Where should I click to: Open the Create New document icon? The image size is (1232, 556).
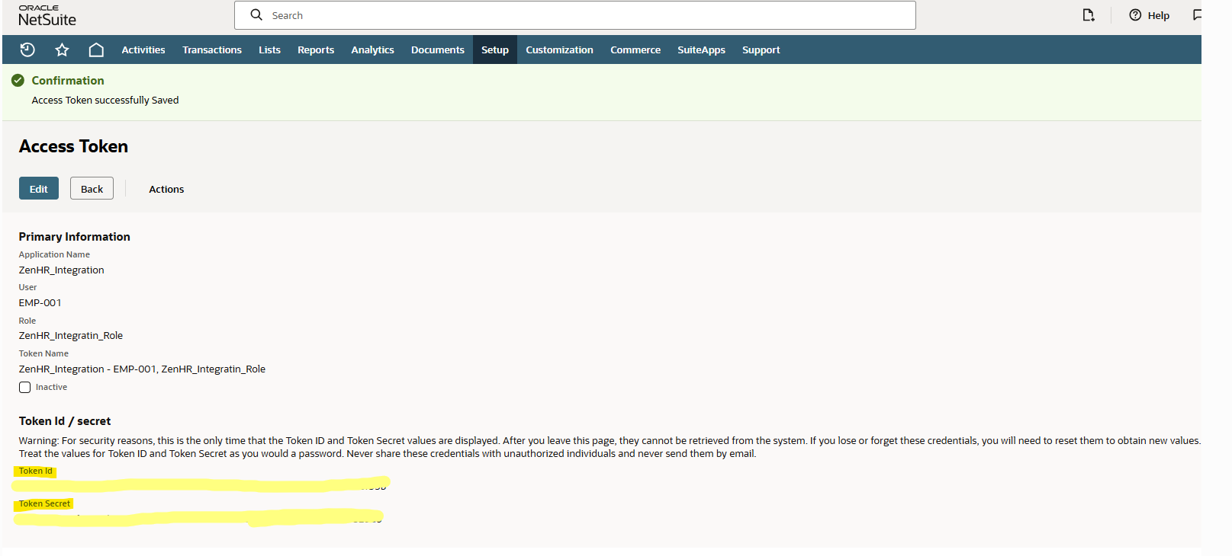[1089, 14]
